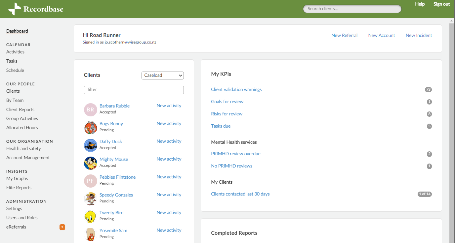Open Client validation warnings KPI
The width and height of the screenshot is (455, 243).
[x=236, y=89]
